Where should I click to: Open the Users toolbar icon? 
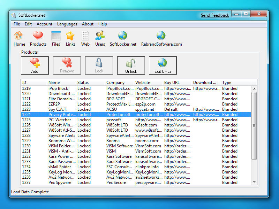point(100,39)
